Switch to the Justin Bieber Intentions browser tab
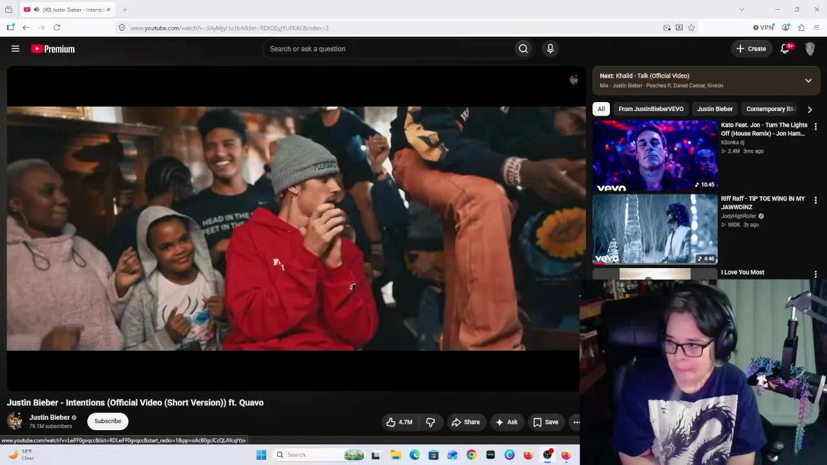Image resolution: width=827 pixels, height=465 pixels. (x=68, y=10)
